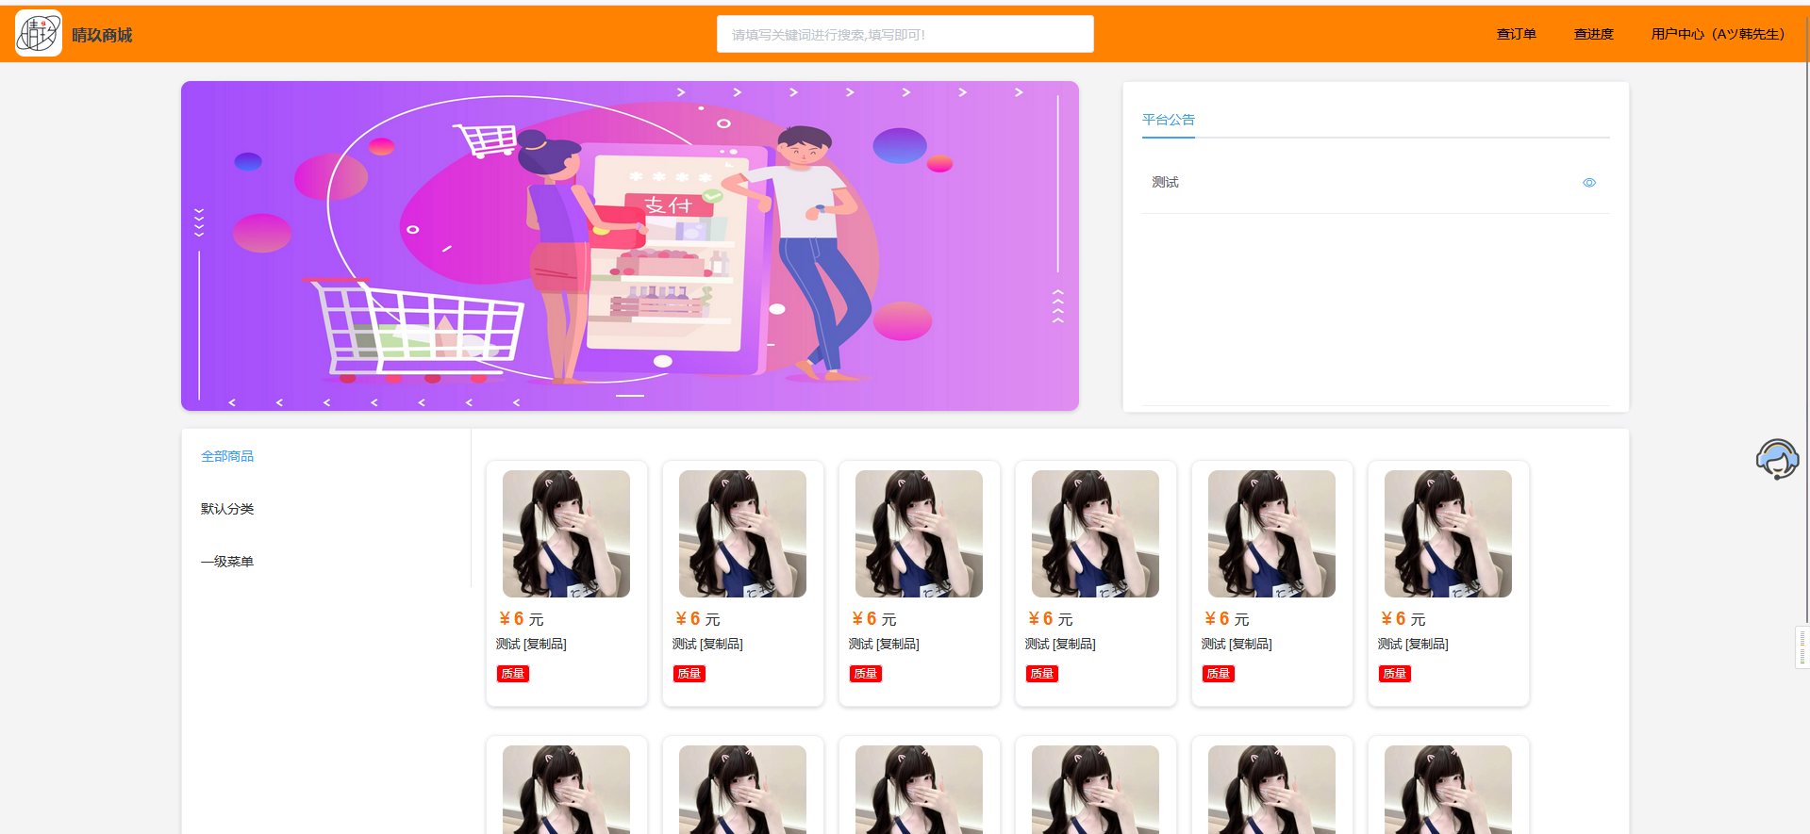This screenshot has width=1810, height=834.
Task: Select the 全部商品 category
Action: [x=227, y=456]
